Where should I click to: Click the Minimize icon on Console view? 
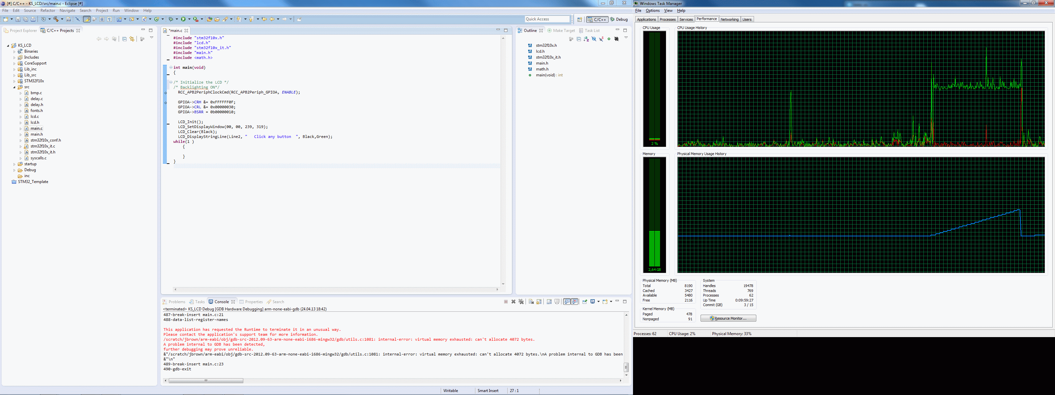pyautogui.click(x=617, y=301)
